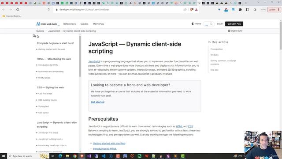Open English (US) language selector
This screenshot has height=159, width=282.
(x=235, y=31)
